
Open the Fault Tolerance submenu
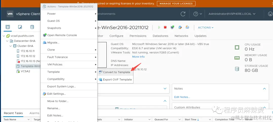tap(69, 57)
